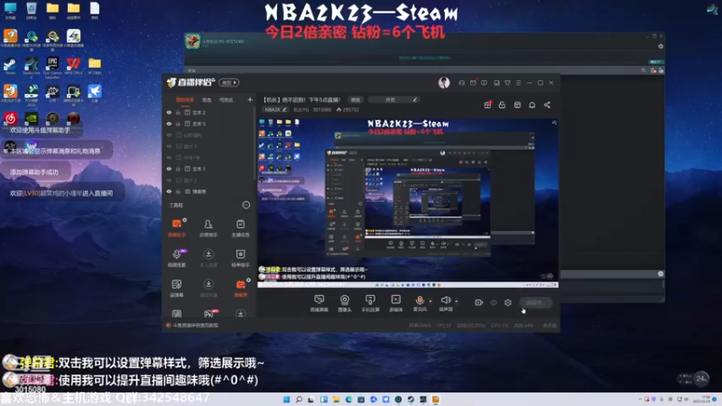Open the 主播任务 tool
The width and height of the screenshot is (722, 406).
point(240,228)
